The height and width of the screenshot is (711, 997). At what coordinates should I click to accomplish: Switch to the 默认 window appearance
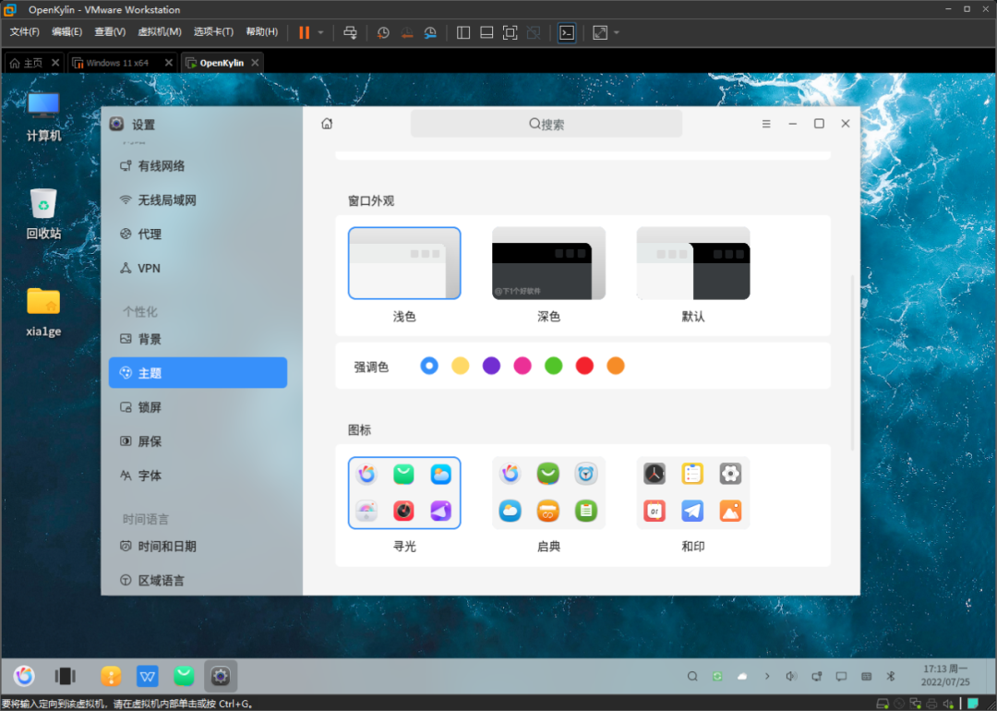pyautogui.click(x=692, y=263)
